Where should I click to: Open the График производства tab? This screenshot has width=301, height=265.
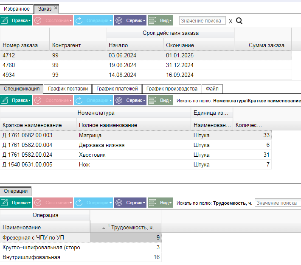[172, 89]
